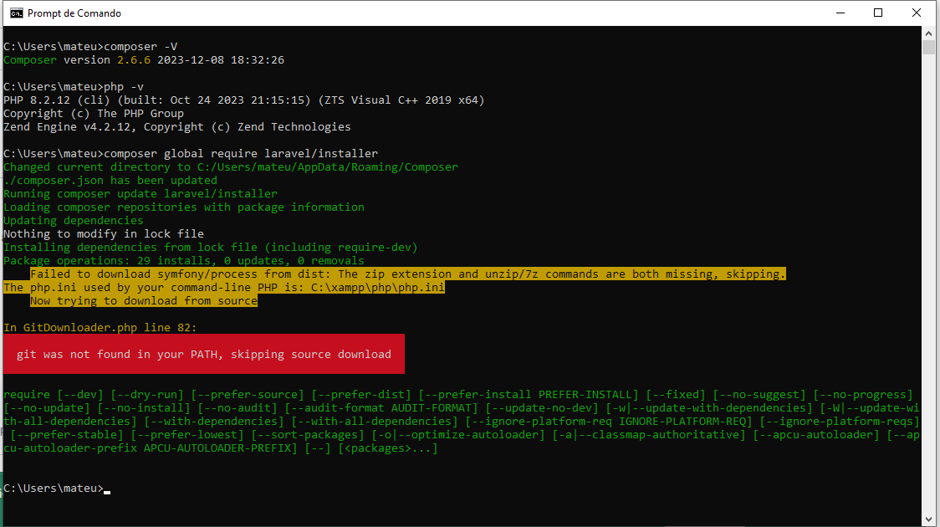Click the "Zend Engine v4.2.12" line
The image size is (940, 527).
point(177,126)
